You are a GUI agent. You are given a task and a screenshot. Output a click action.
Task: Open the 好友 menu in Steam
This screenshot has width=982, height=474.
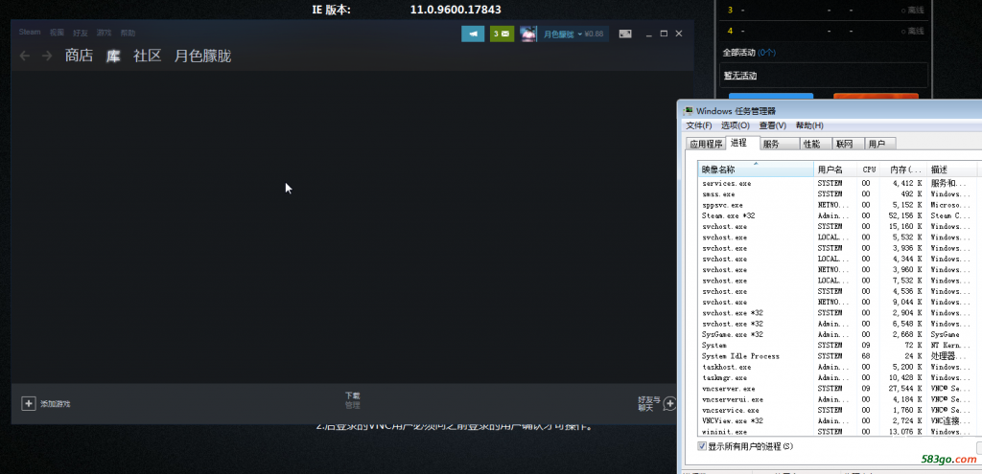pyautogui.click(x=81, y=33)
